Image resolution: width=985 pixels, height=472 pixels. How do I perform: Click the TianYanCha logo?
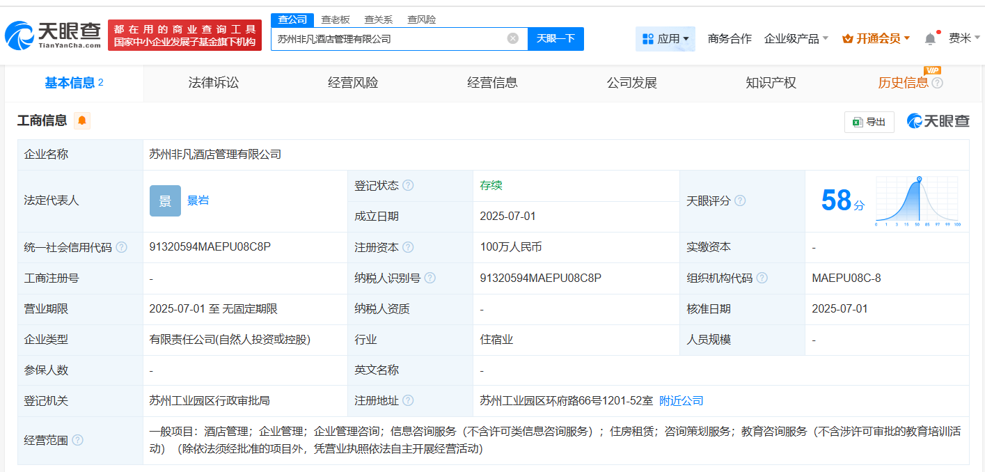pyautogui.click(x=53, y=35)
